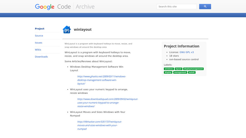The image size is (246, 138).
Task: Open the Downloads section
Action: pos(41,57)
